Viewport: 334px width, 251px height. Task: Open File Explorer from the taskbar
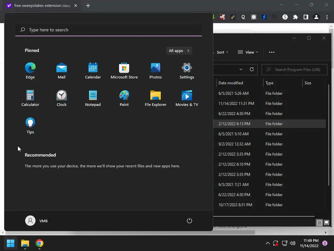coord(25,243)
